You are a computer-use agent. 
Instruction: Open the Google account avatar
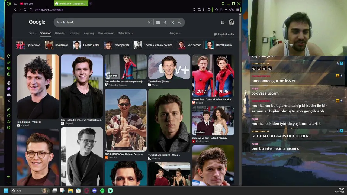coord(232,22)
